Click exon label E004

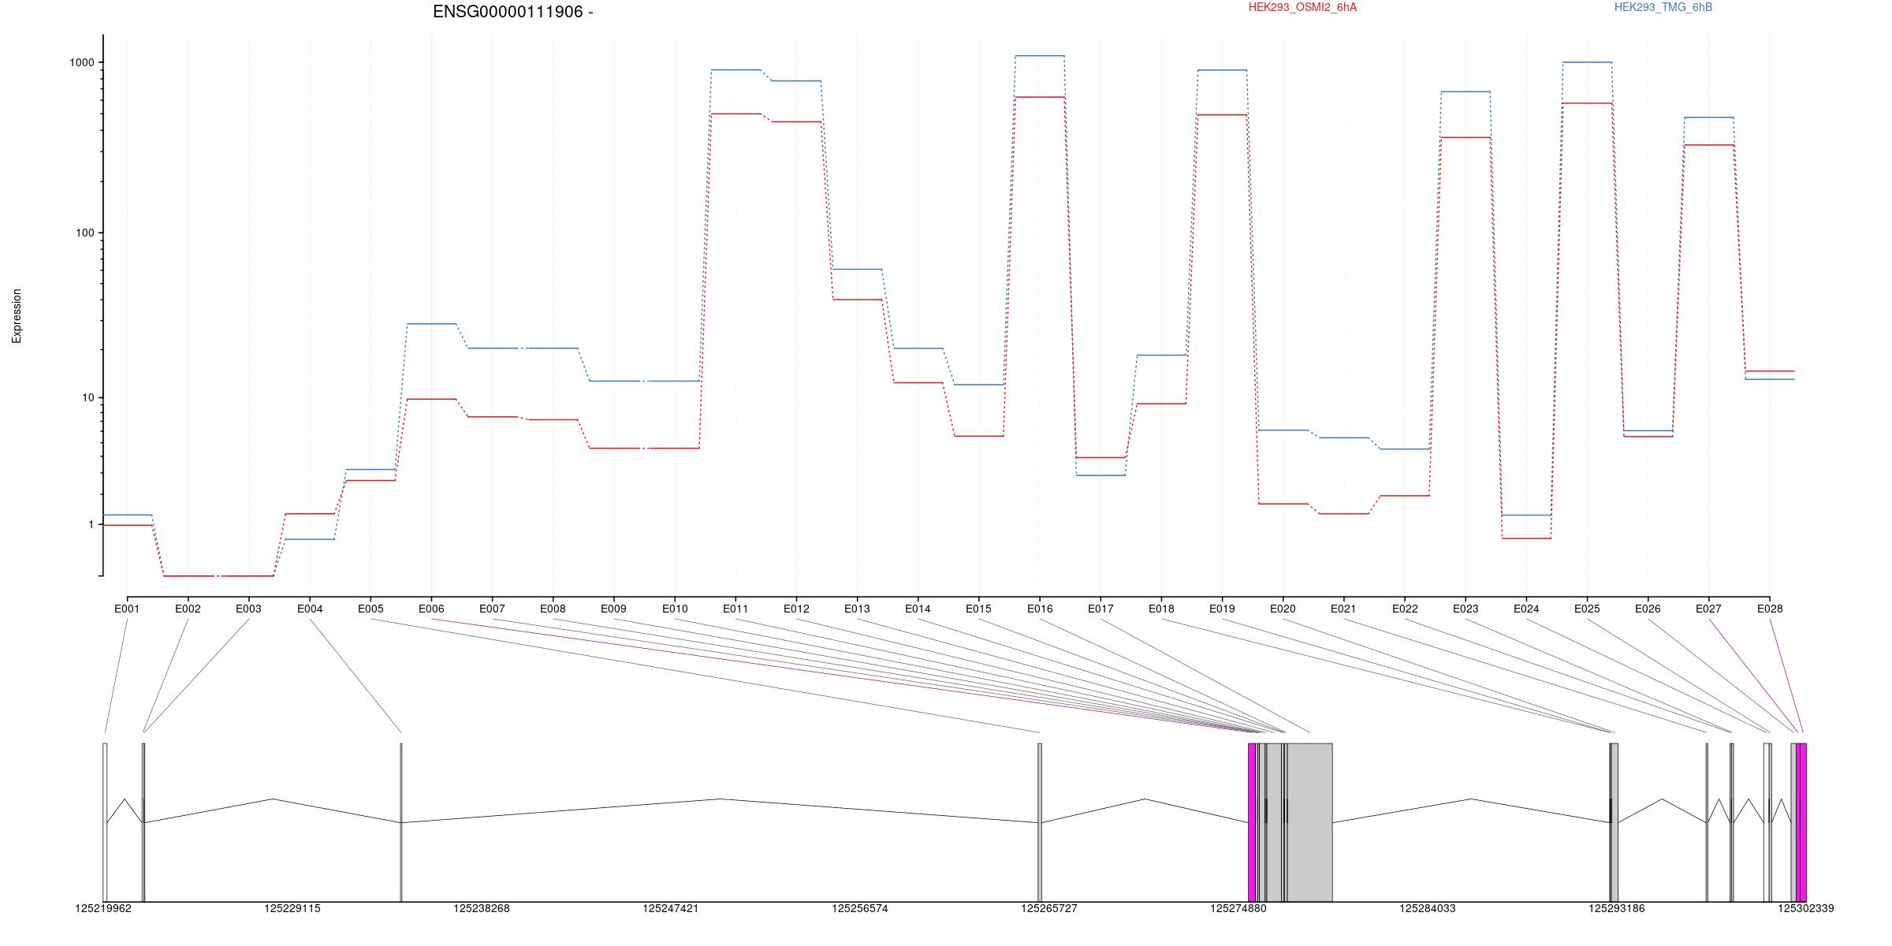310,609
